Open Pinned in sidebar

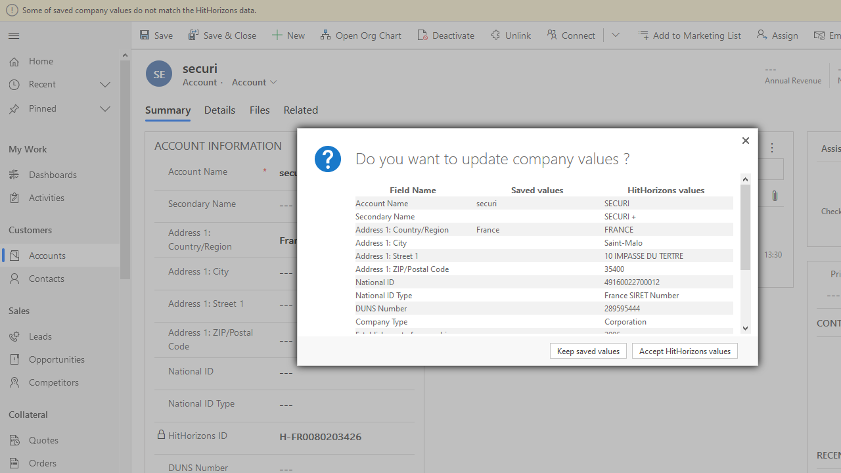[x=43, y=108]
